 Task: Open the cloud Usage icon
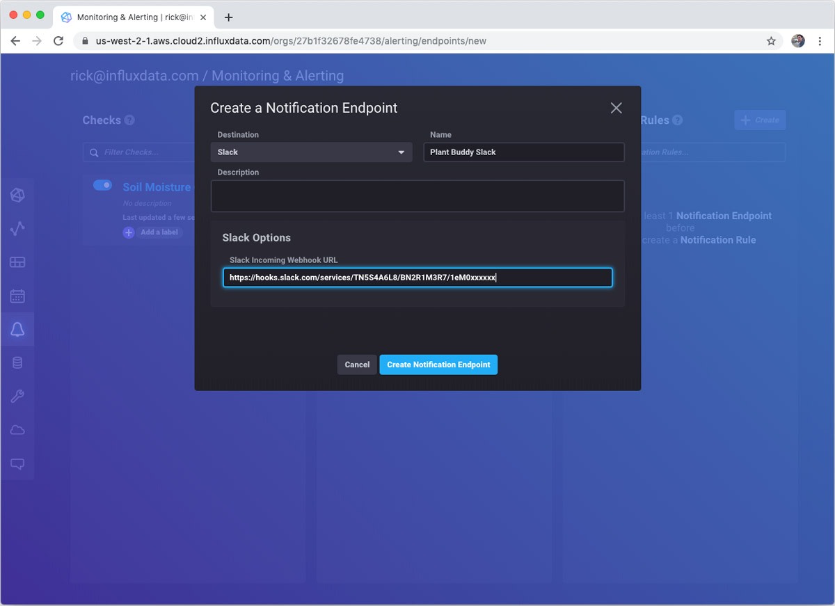[x=18, y=429]
